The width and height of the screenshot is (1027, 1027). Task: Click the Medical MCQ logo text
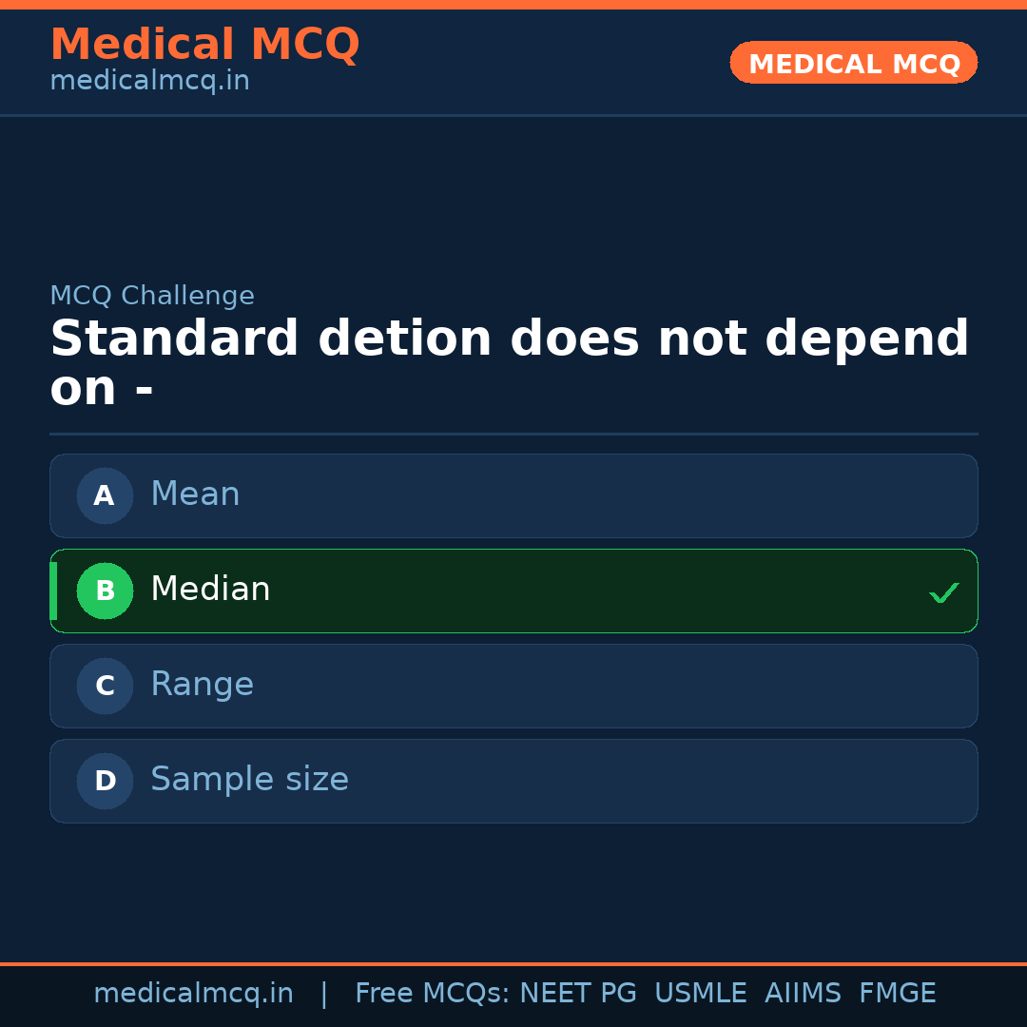click(204, 44)
